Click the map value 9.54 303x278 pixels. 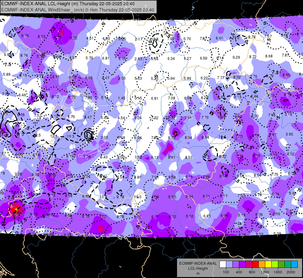(x=223, y=176)
